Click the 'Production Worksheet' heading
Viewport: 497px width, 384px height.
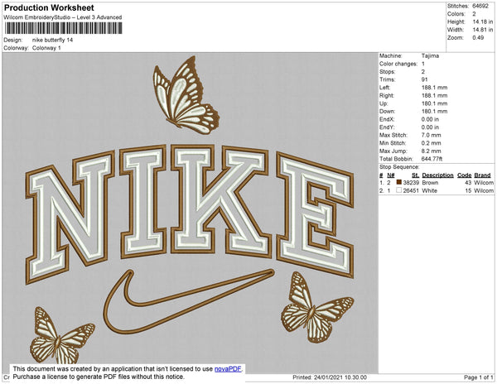(49, 7)
